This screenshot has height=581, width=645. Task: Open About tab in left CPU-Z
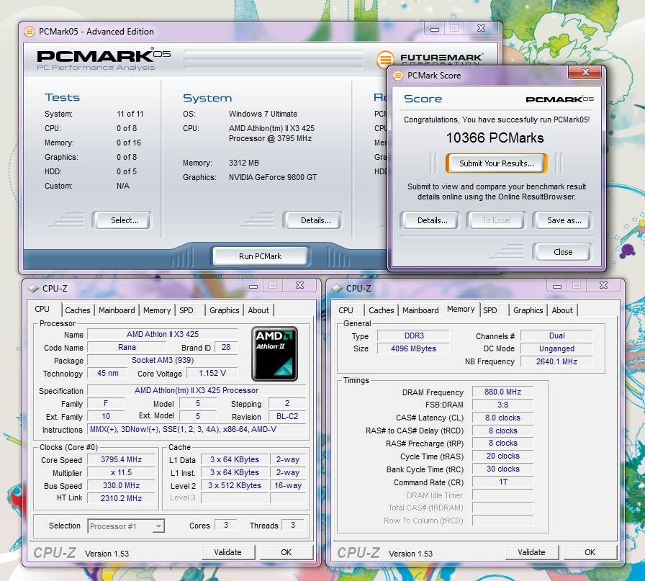point(258,310)
